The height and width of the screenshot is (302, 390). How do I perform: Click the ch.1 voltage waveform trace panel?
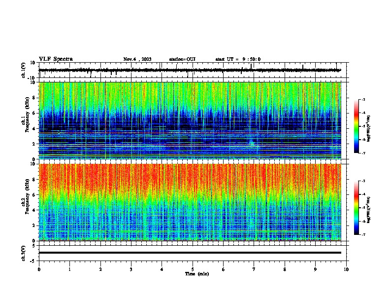(x=193, y=70)
